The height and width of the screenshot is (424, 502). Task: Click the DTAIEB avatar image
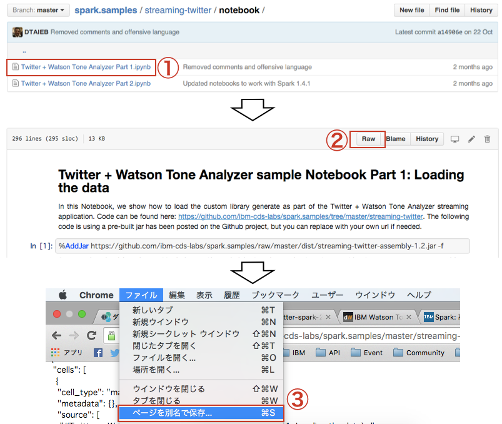click(x=18, y=32)
